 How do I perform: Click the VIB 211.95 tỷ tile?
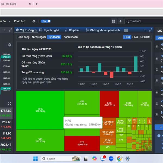coord(40,140)
